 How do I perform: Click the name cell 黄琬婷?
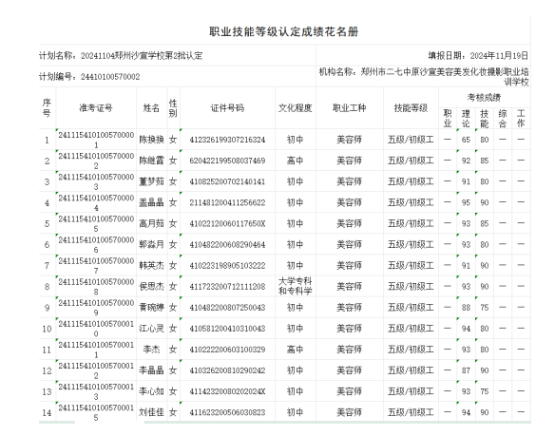pyautogui.click(x=151, y=307)
